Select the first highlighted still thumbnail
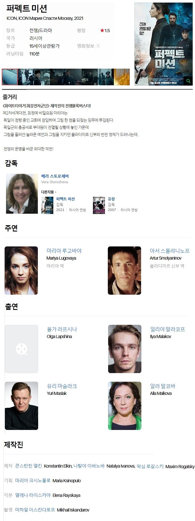The height and width of the screenshot is (521, 195). coord(10,77)
